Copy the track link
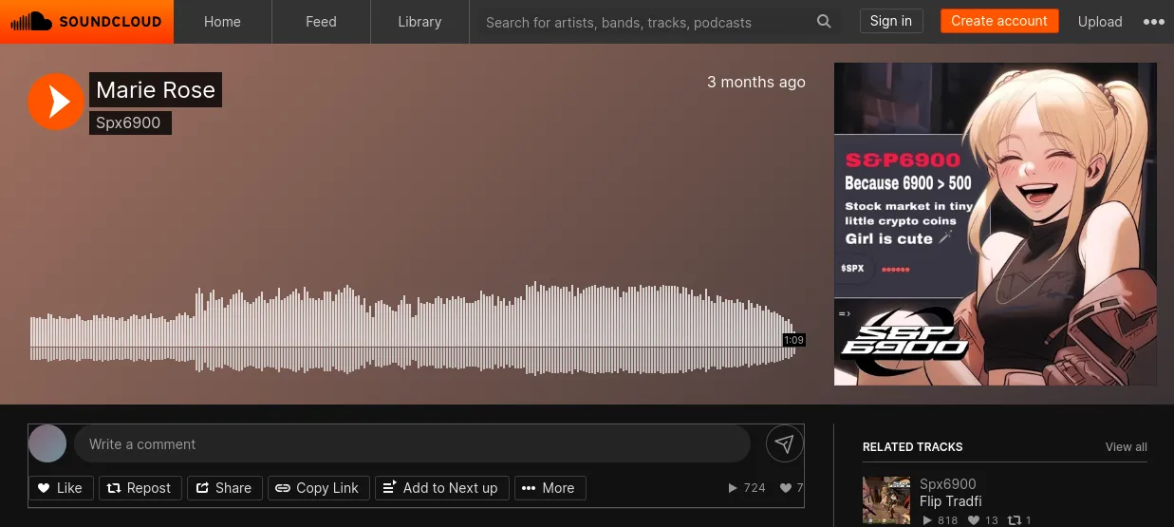Image resolution: width=1174 pixels, height=527 pixels. click(318, 488)
